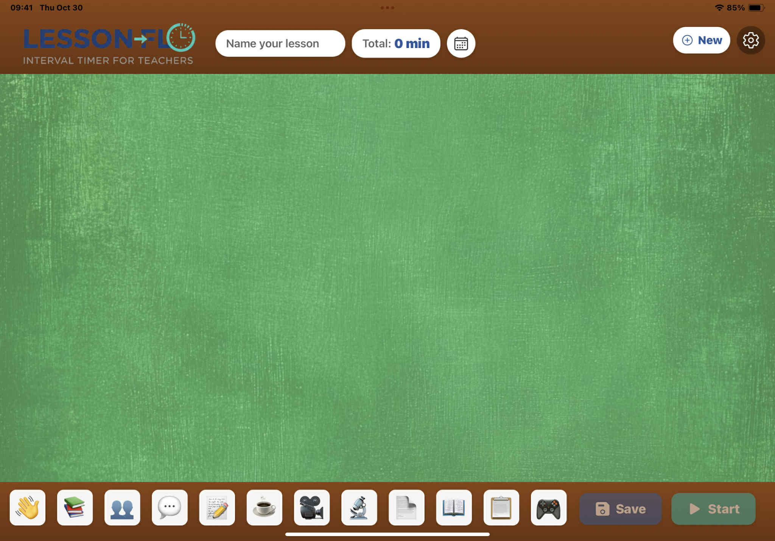This screenshot has width=775, height=541.
Task: Add the coffee cup break activity
Action: click(x=265, y=508)
